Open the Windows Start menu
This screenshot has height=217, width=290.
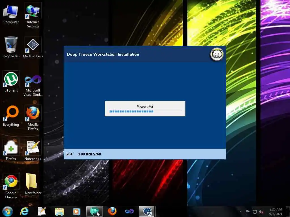pos(8,211)
